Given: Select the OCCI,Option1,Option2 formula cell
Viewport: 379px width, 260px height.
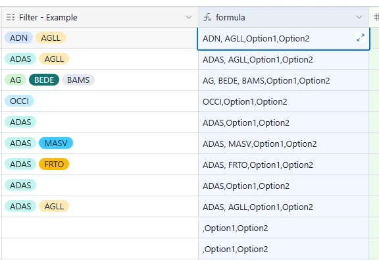Looking at the screenshot, I should coord(284,101).
